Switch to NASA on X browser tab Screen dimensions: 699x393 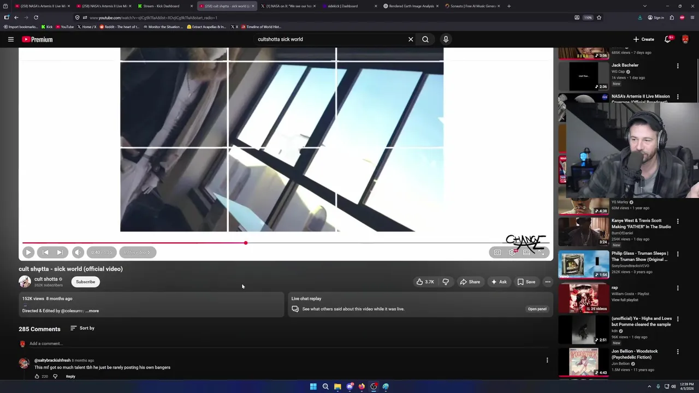point(288,6)
